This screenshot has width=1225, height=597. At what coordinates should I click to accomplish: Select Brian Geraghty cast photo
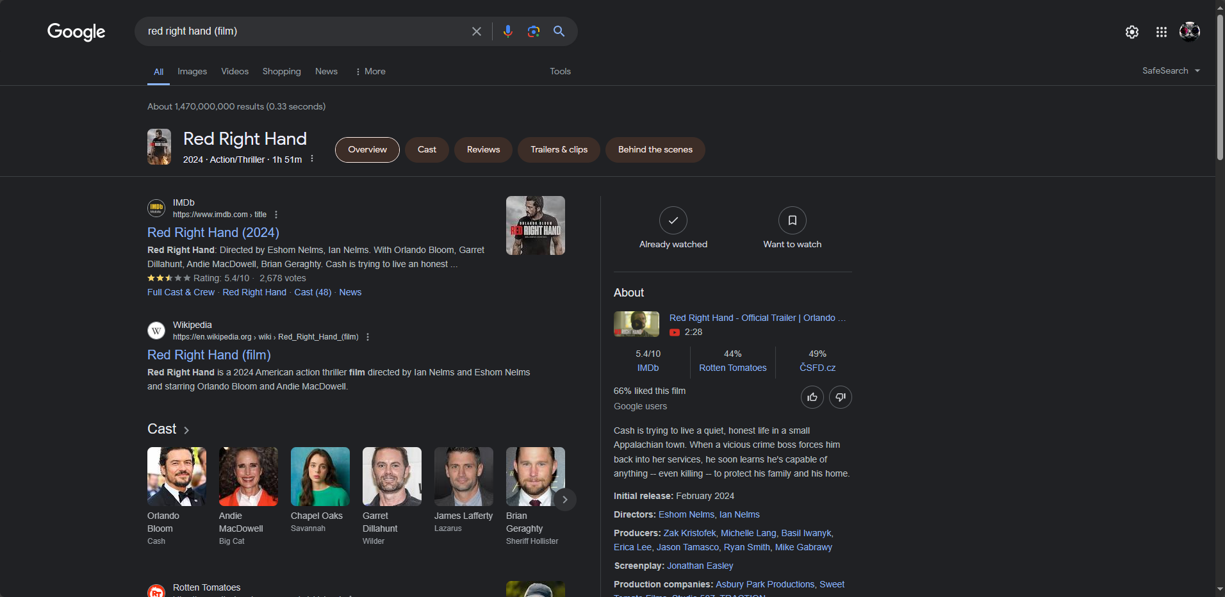pos(536,477)
